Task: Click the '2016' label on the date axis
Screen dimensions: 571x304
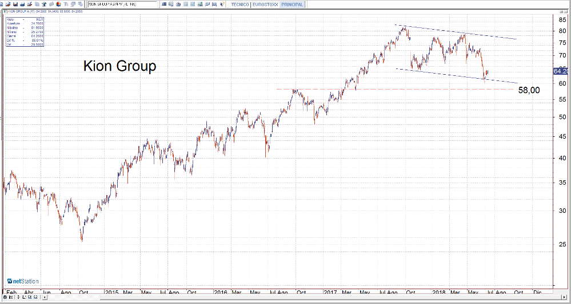Action: tap(221, 292)
